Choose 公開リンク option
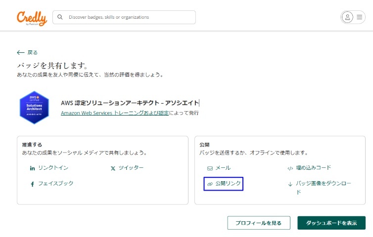Viewport: 373px width, 237px height. click(x=228, y=183)
